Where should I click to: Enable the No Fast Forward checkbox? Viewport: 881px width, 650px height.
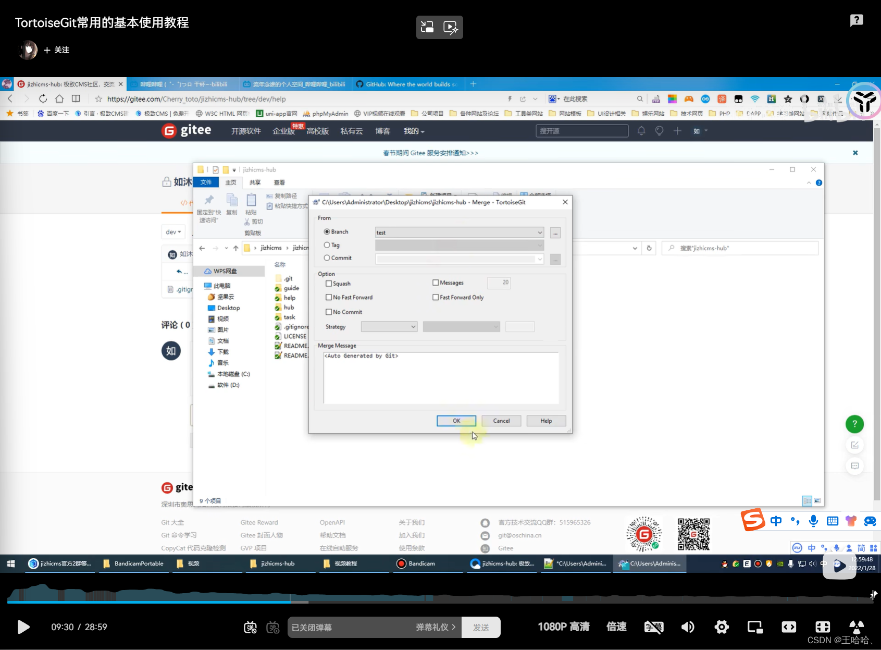point(329,297)
